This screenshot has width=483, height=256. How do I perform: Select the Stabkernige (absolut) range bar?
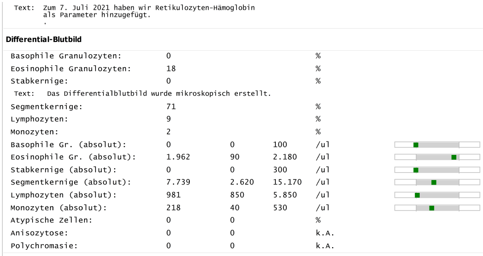tap(437, 170)
